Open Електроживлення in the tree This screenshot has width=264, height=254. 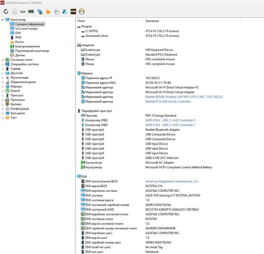coord(27,47)
